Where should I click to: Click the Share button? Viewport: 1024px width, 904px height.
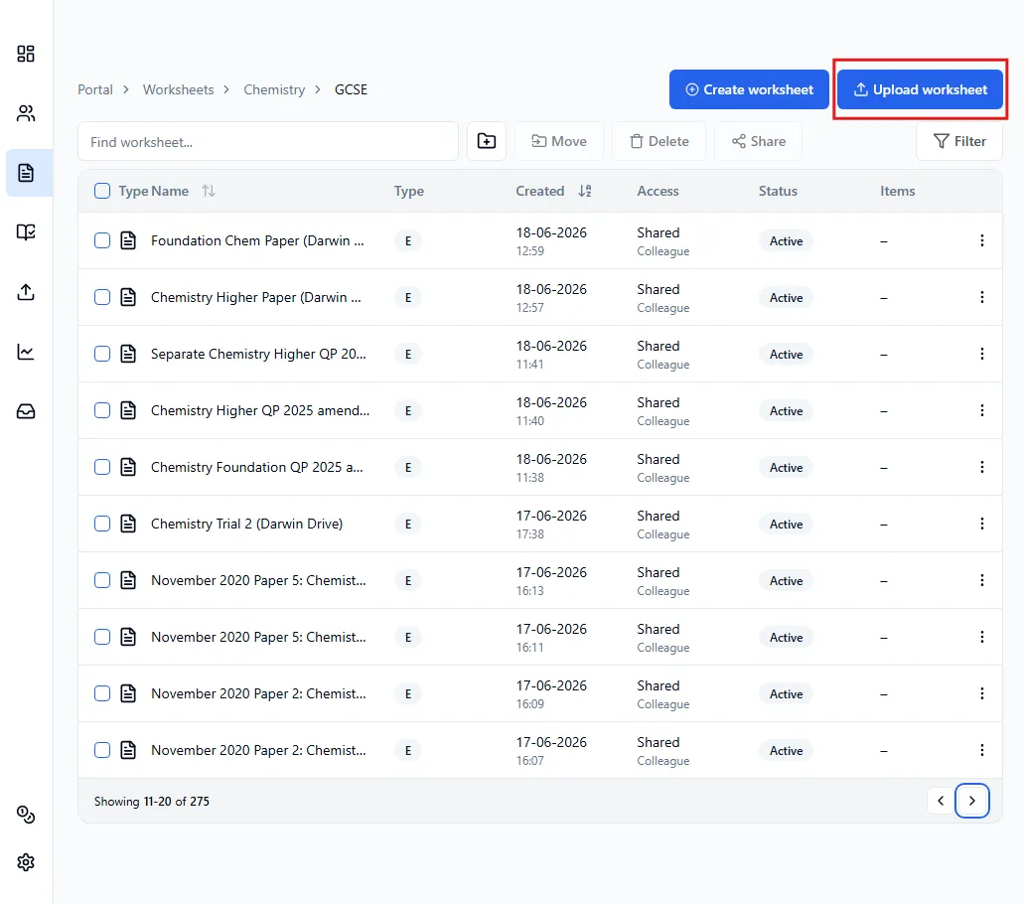(x=758, y=141)
